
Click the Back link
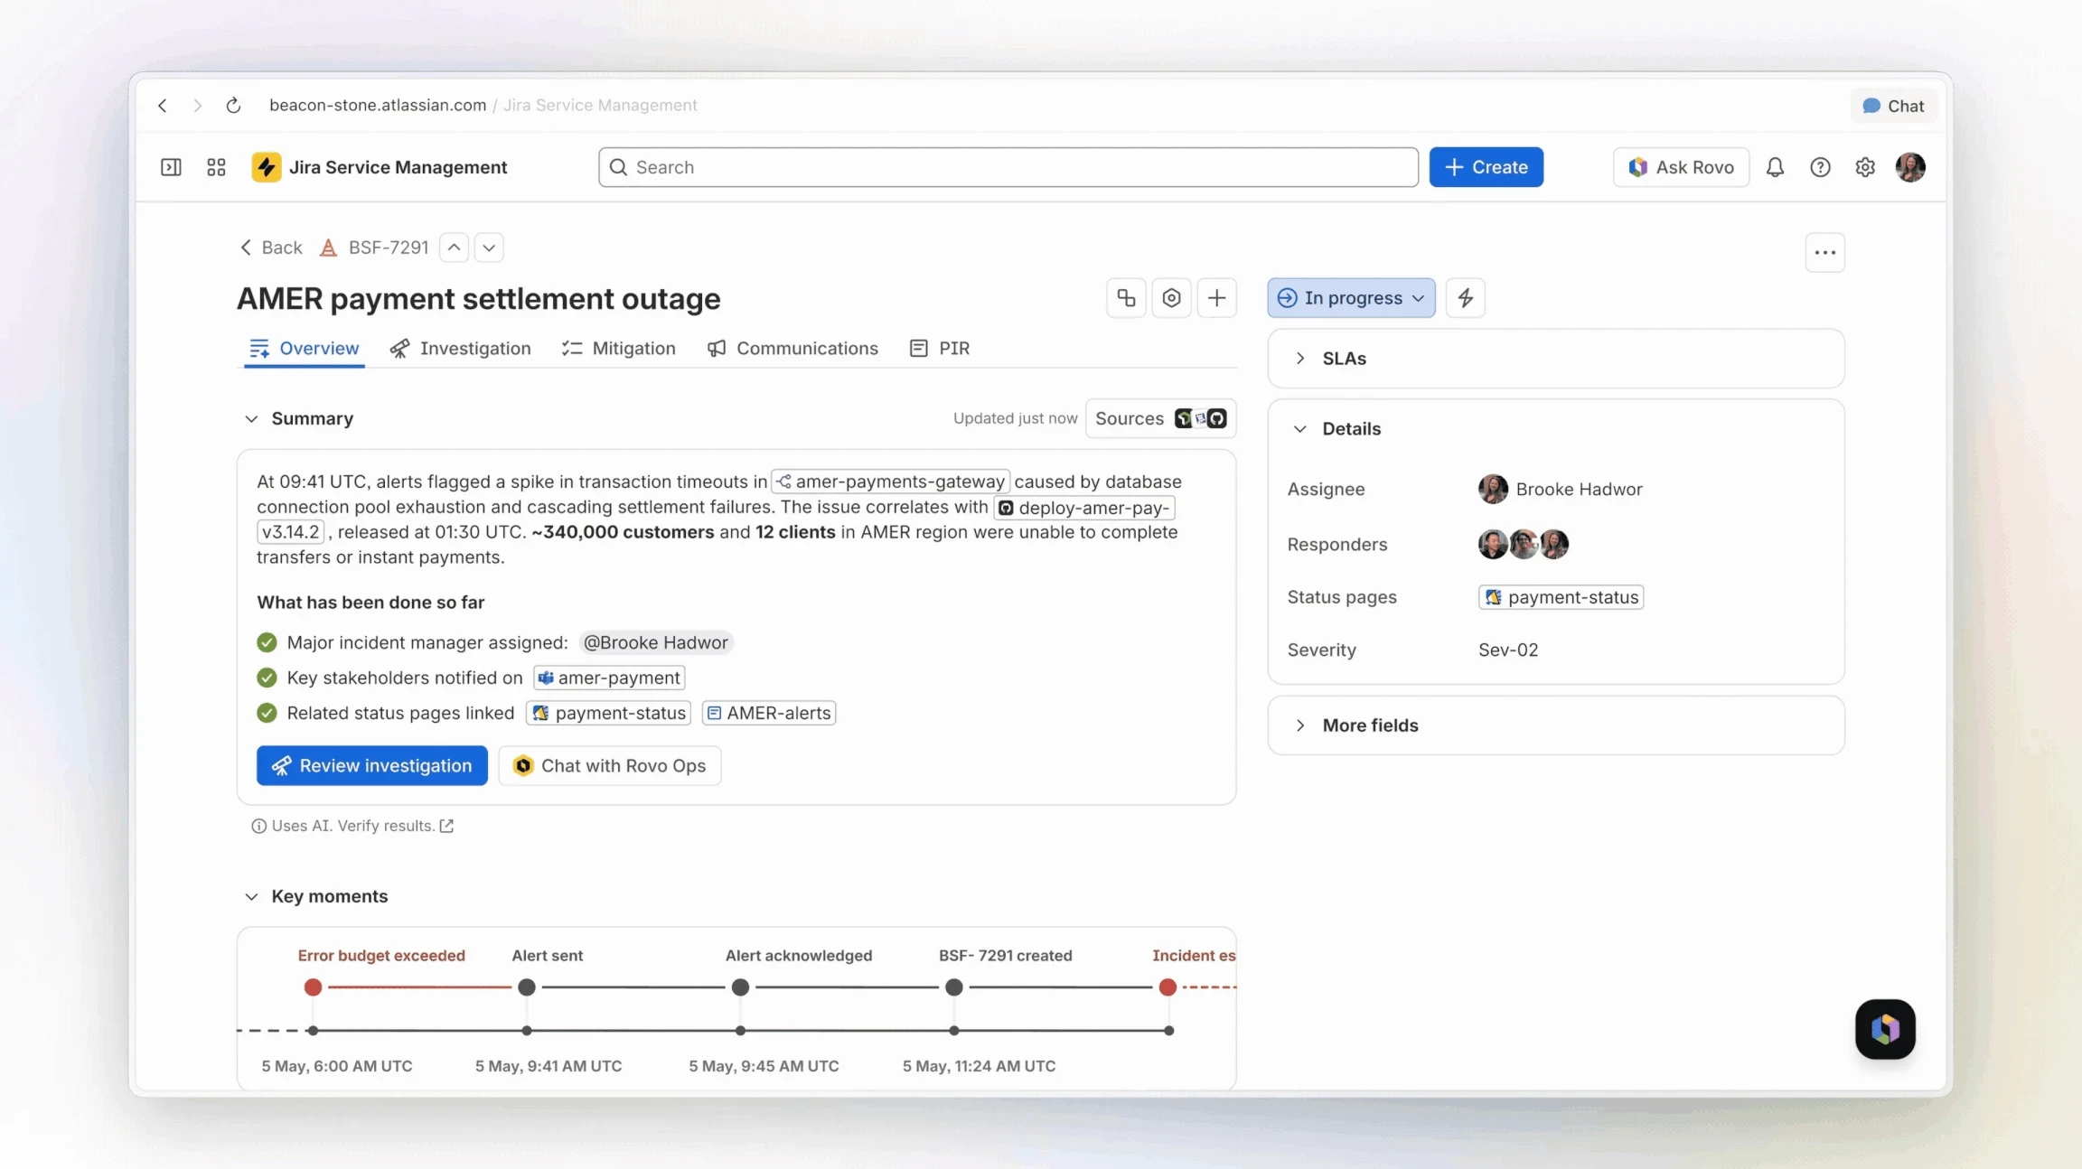271,248
